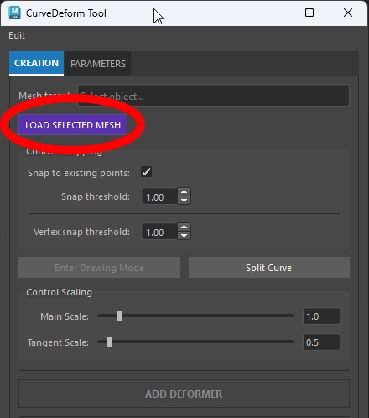
Task: Click the Mesh target object field
Action: coord(213,96)
